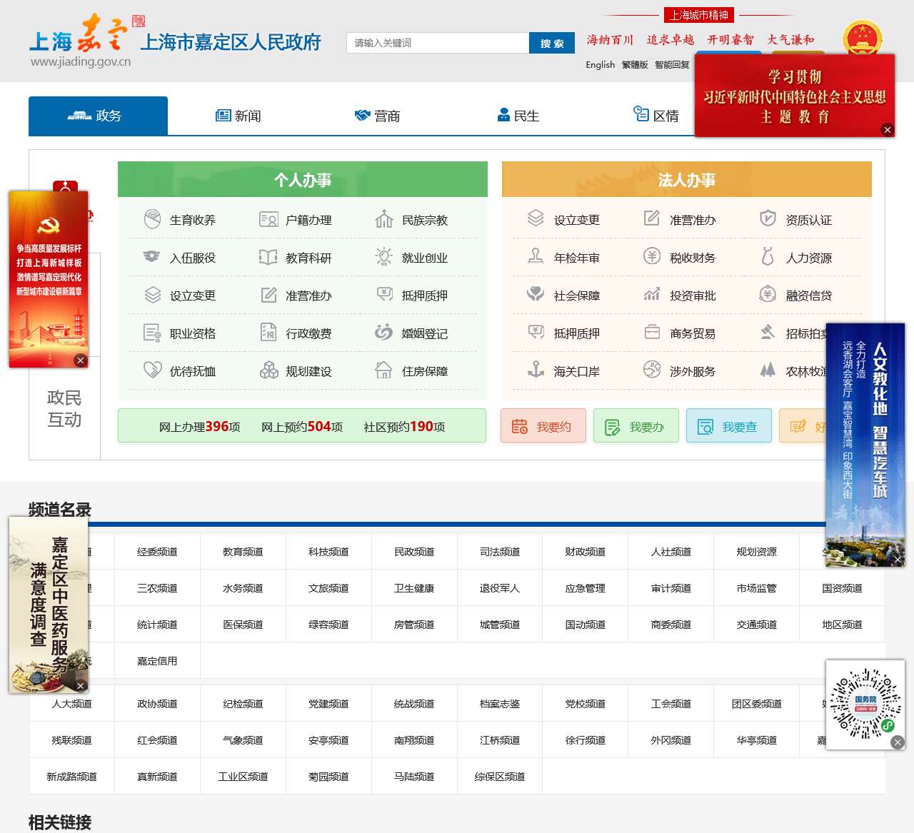Select the 海关口岸 anchor icon

pyautogui.click(x=536, y=370)
